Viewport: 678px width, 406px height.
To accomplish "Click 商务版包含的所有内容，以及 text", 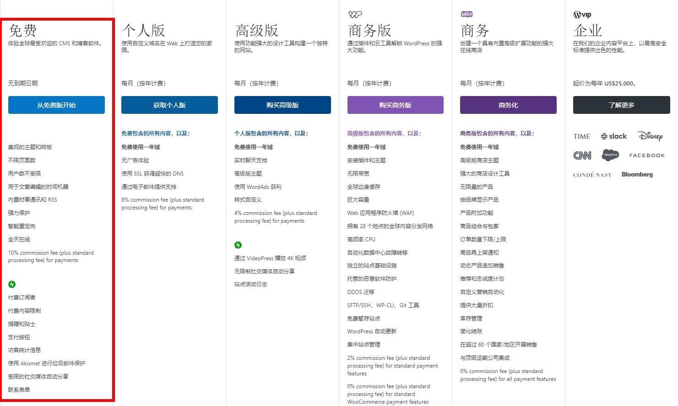I will pos(497,134).
